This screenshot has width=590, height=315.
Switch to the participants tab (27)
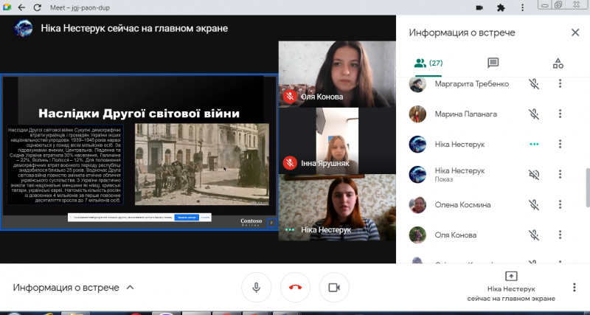pos(428,63)
